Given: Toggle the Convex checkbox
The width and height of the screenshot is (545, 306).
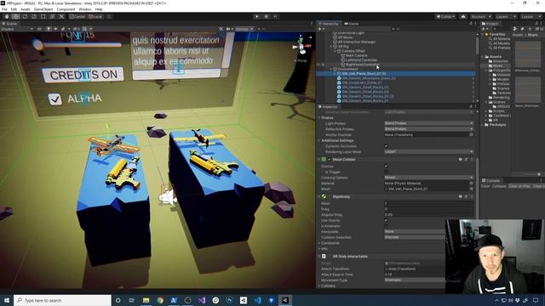Looking at the screenshot, I should 386,167.
